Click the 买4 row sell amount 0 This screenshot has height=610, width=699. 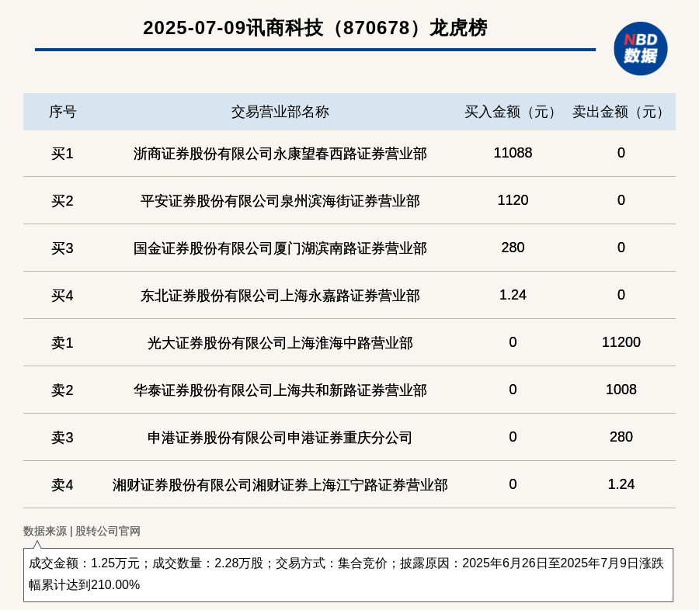(621, 295)
